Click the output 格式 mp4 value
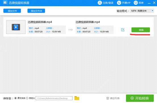 click(85, 28)
